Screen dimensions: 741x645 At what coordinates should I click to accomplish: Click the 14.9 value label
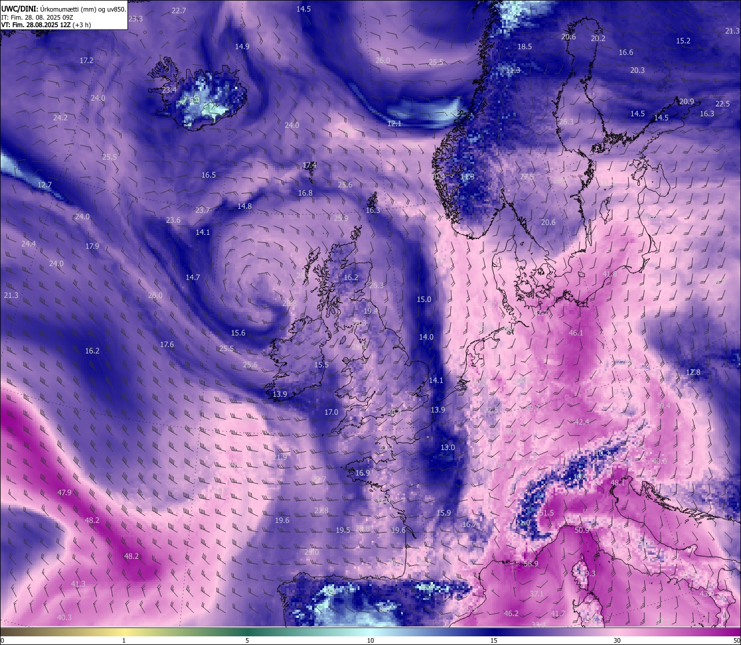point(242,47)
